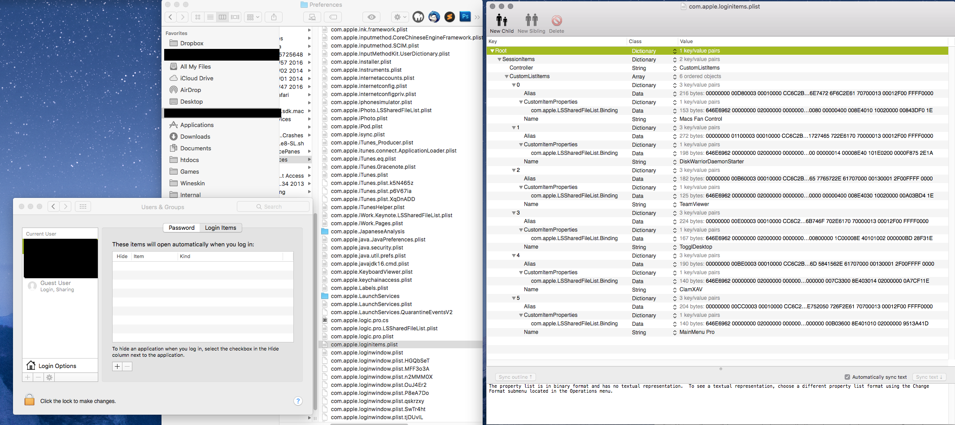Click New Child in plist editor toolbar
The image size is (955, 425).
click(x=501, y=23)
